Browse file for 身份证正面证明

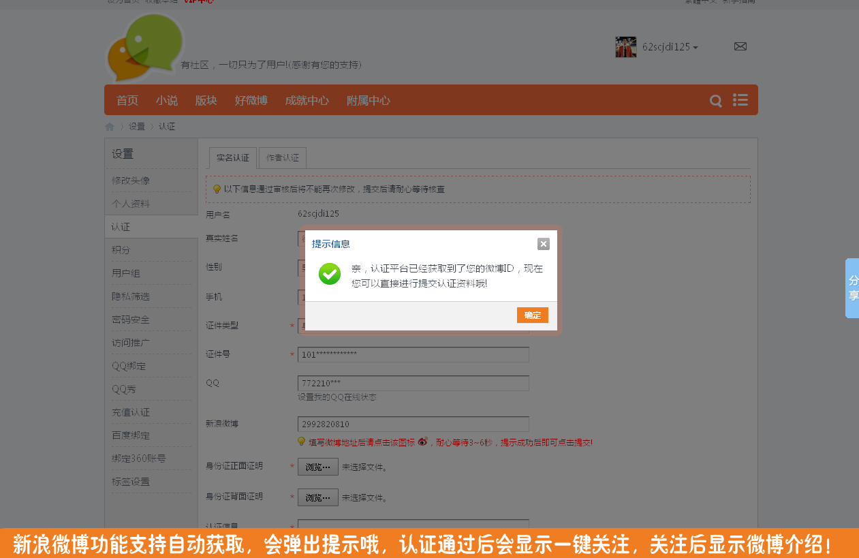coord(318,467)
